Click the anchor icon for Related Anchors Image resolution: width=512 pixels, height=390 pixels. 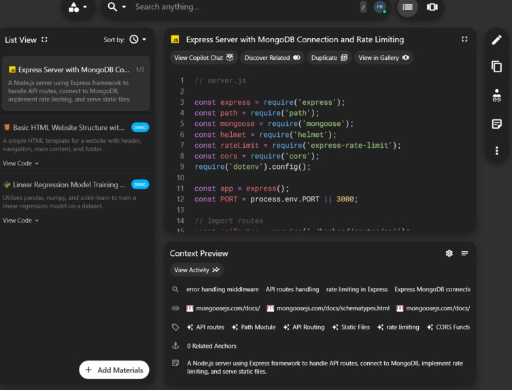[x=175, y=346]
